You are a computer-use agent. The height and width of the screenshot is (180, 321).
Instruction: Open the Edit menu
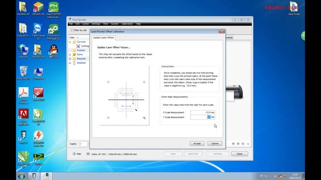(x=77, y=24)
